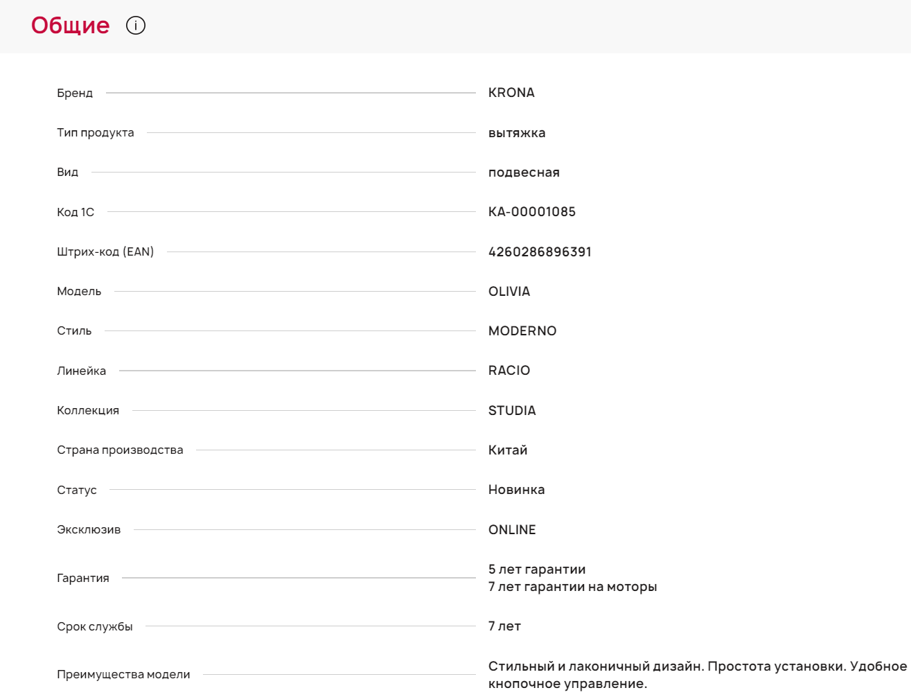Click the OLIVIA model value
911x697 pixels.
click(509, 292)
